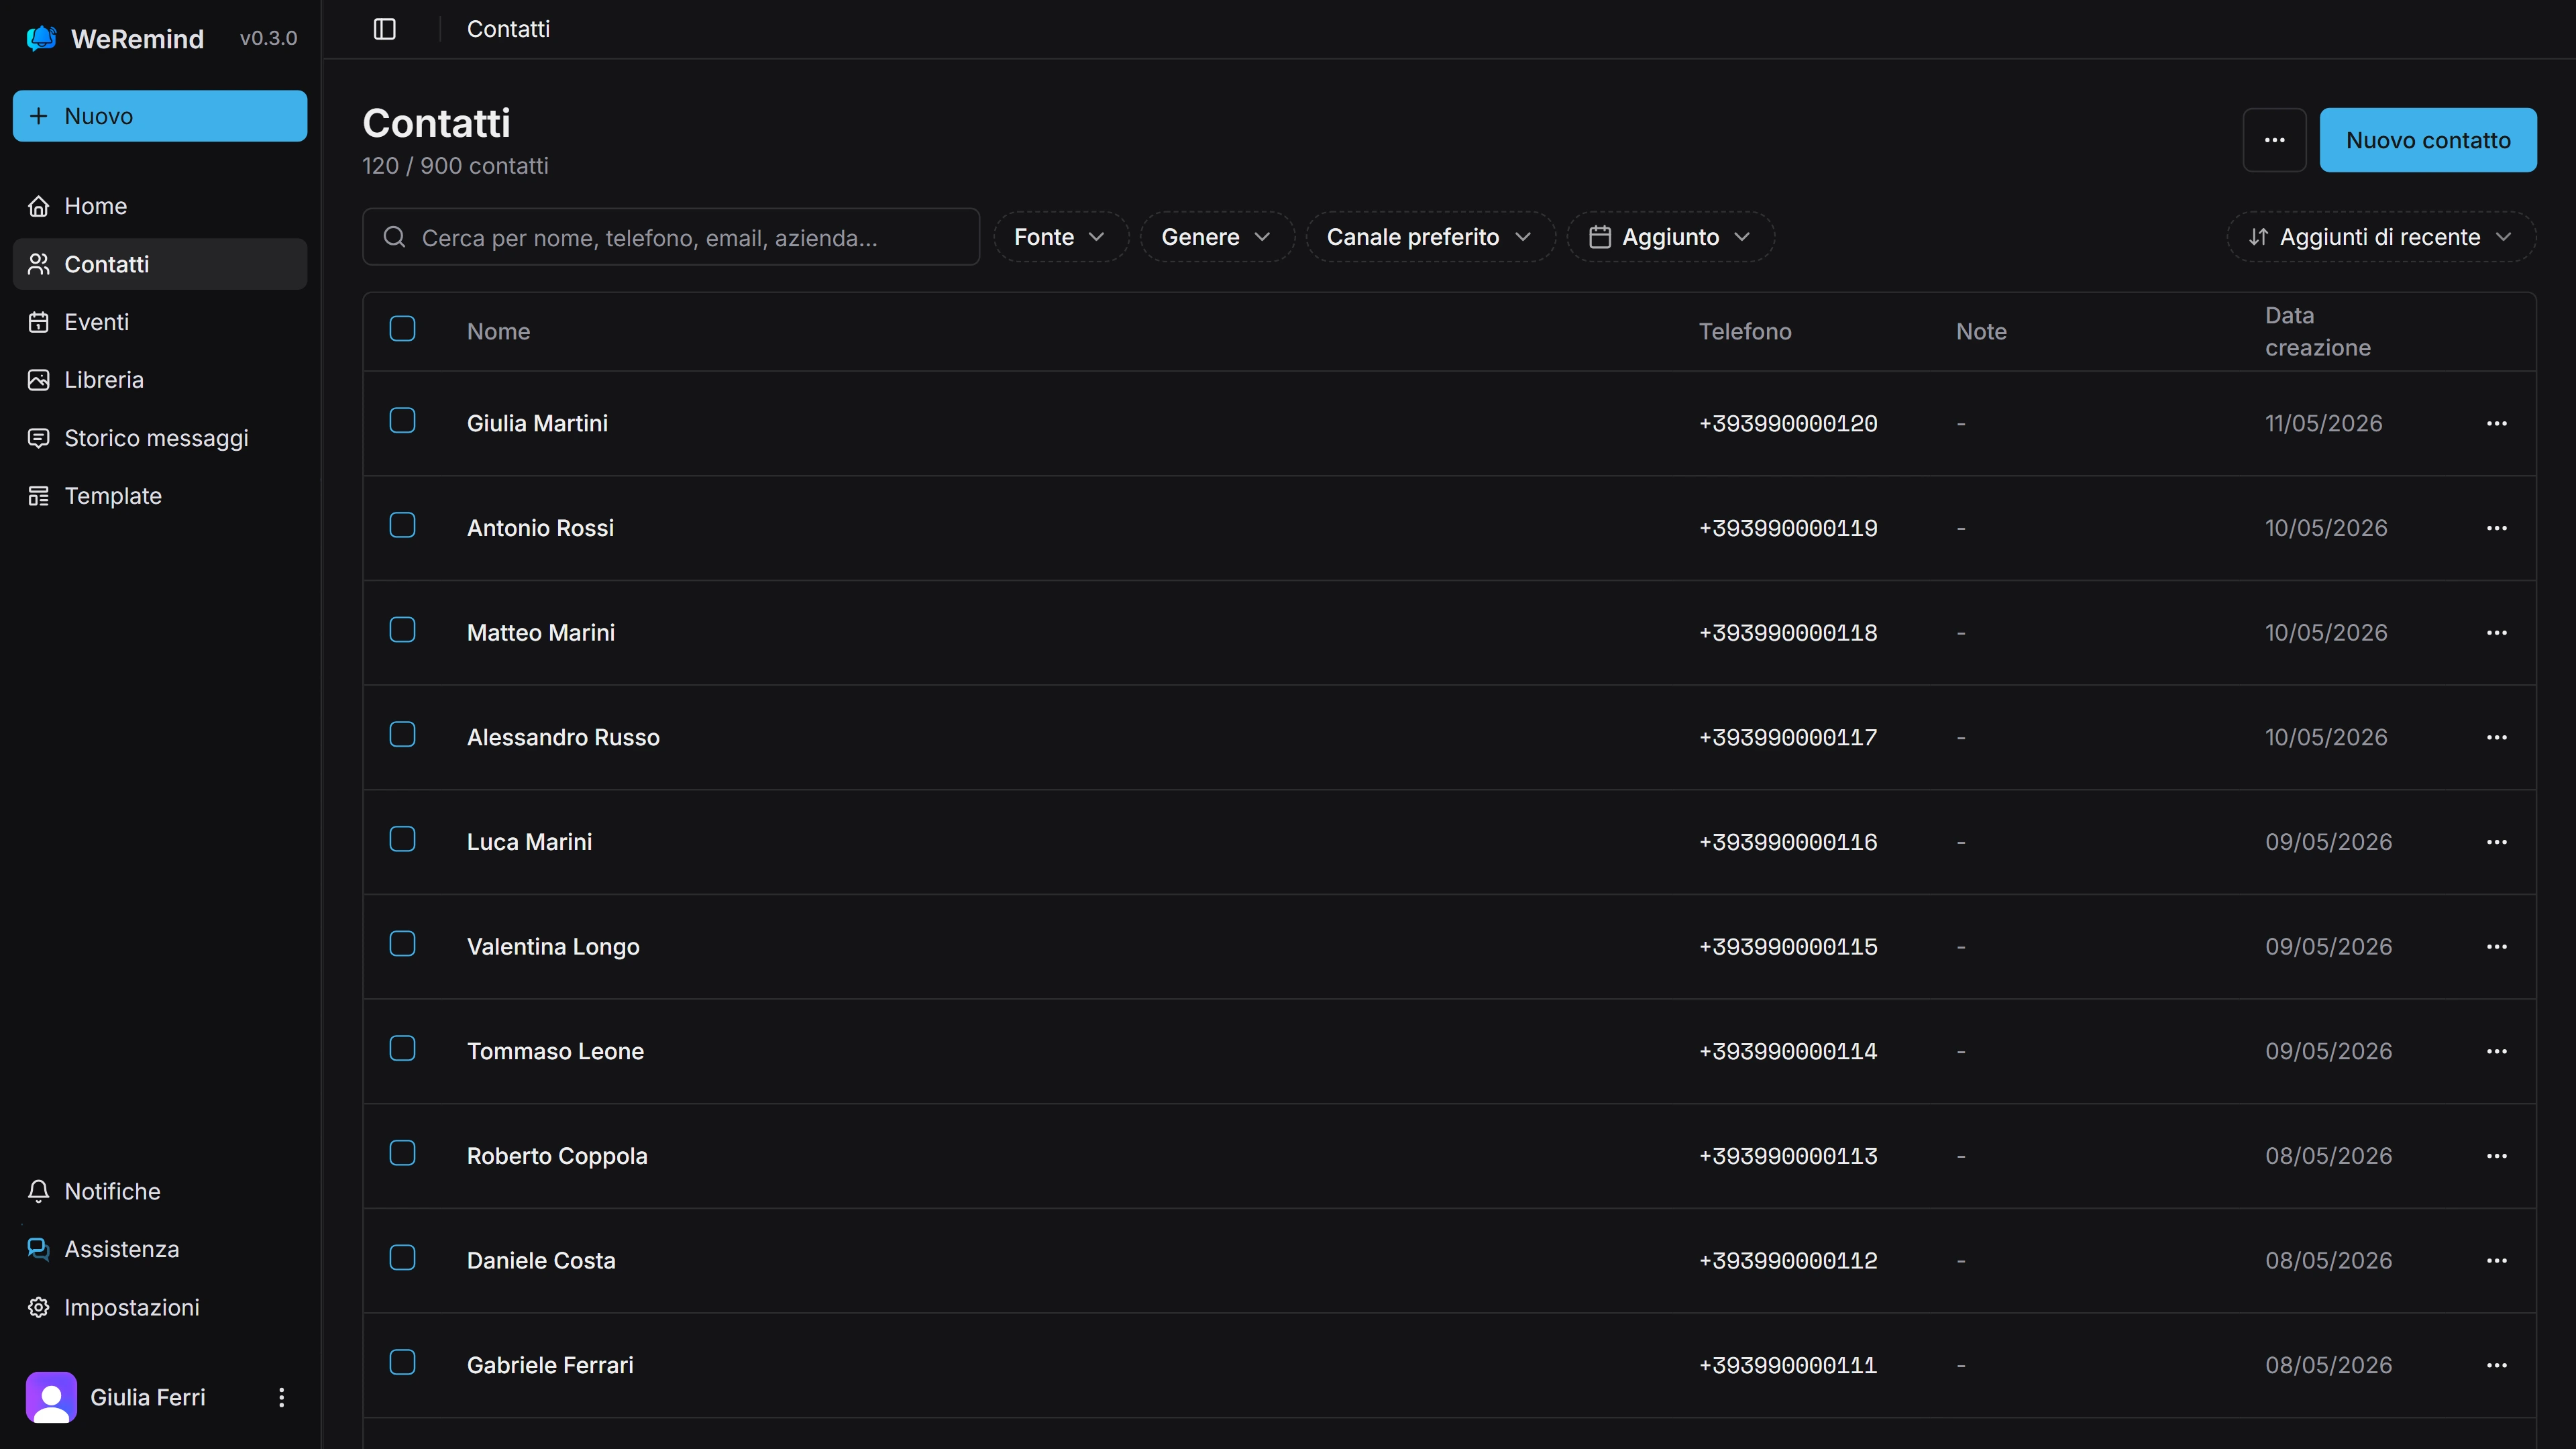
Task: Open Impostazioni in the sidebar
Action: pos(160,1307)
